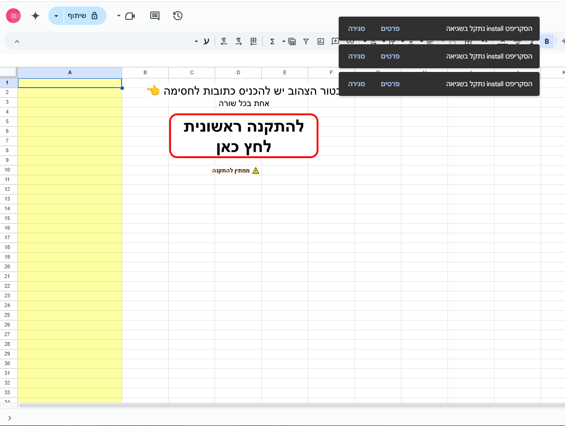Close the bottom install error notification

coord(357,84)
